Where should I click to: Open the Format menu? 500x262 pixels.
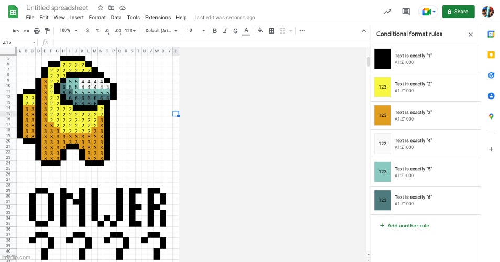[97, 17]
